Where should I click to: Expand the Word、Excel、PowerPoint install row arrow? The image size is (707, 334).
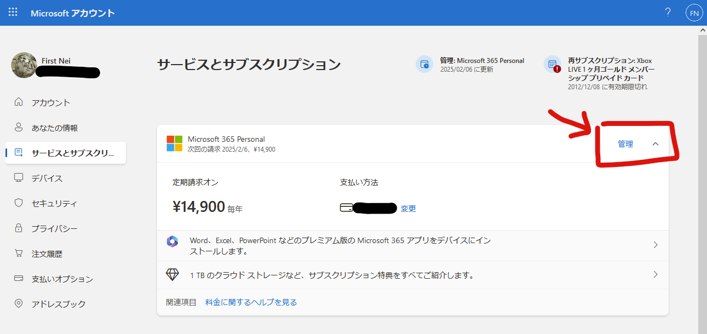[656, 245]
